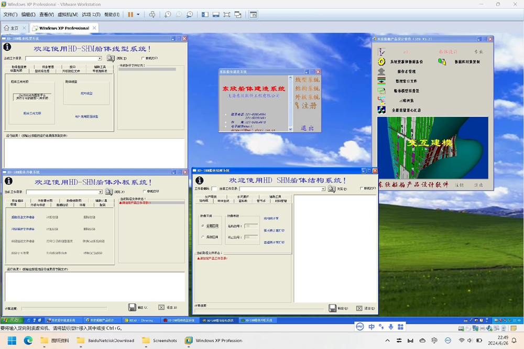Open the dropdown arrow beside VMware pause button
This screenshot has width=524, height=349.
138,14
